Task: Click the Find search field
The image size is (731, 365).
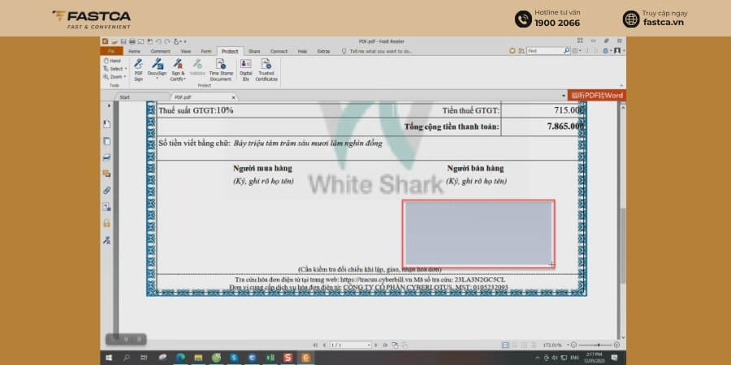Action: 545,51
